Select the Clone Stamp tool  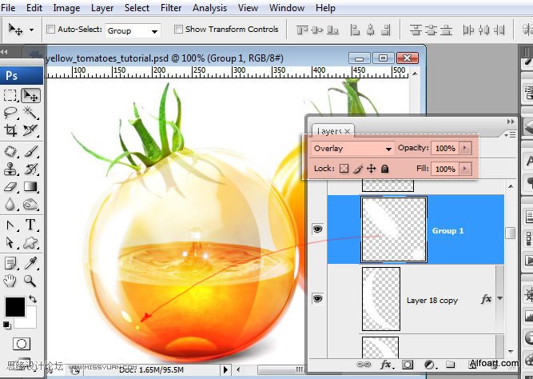pos(10,169)
